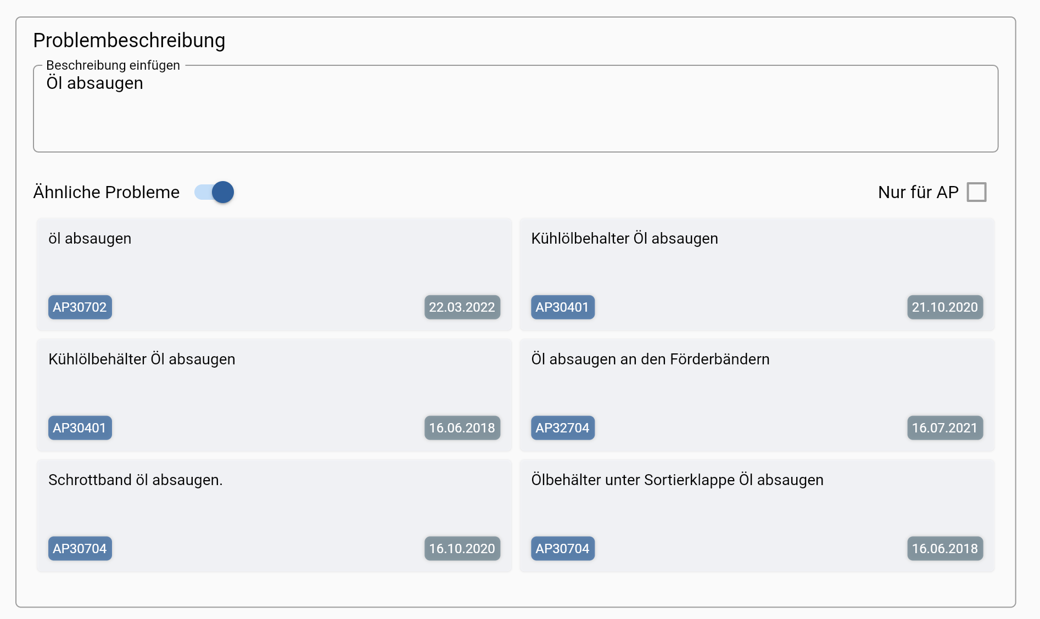This screenshot has width=1040, height=619.
Task: Click the AP32704 tag badge
Action: [x=562, y=428]
